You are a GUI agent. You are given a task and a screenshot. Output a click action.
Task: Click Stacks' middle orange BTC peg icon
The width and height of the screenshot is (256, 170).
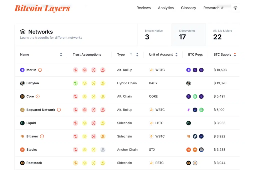(x=195, y=150)
